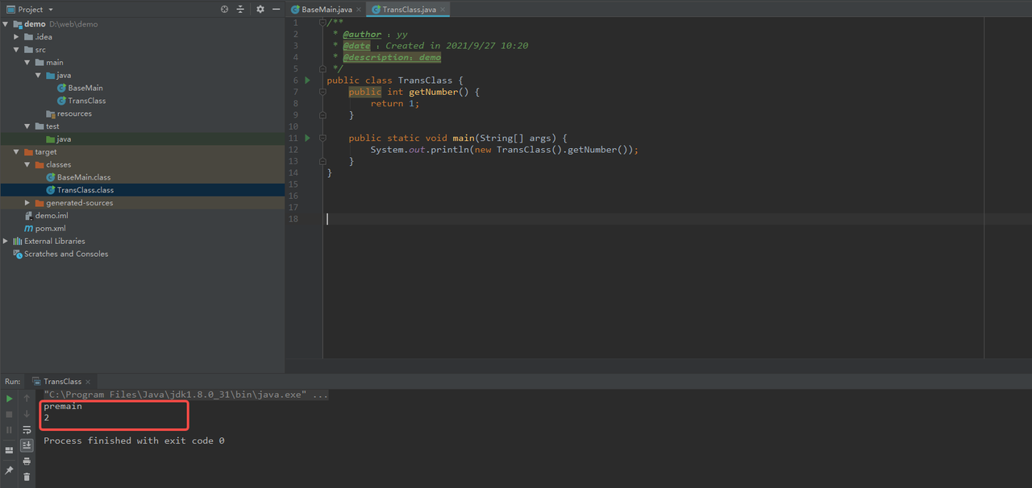Screen dimensions: 1032x488
Task: Hide the Project tool window
Action: 277,10
